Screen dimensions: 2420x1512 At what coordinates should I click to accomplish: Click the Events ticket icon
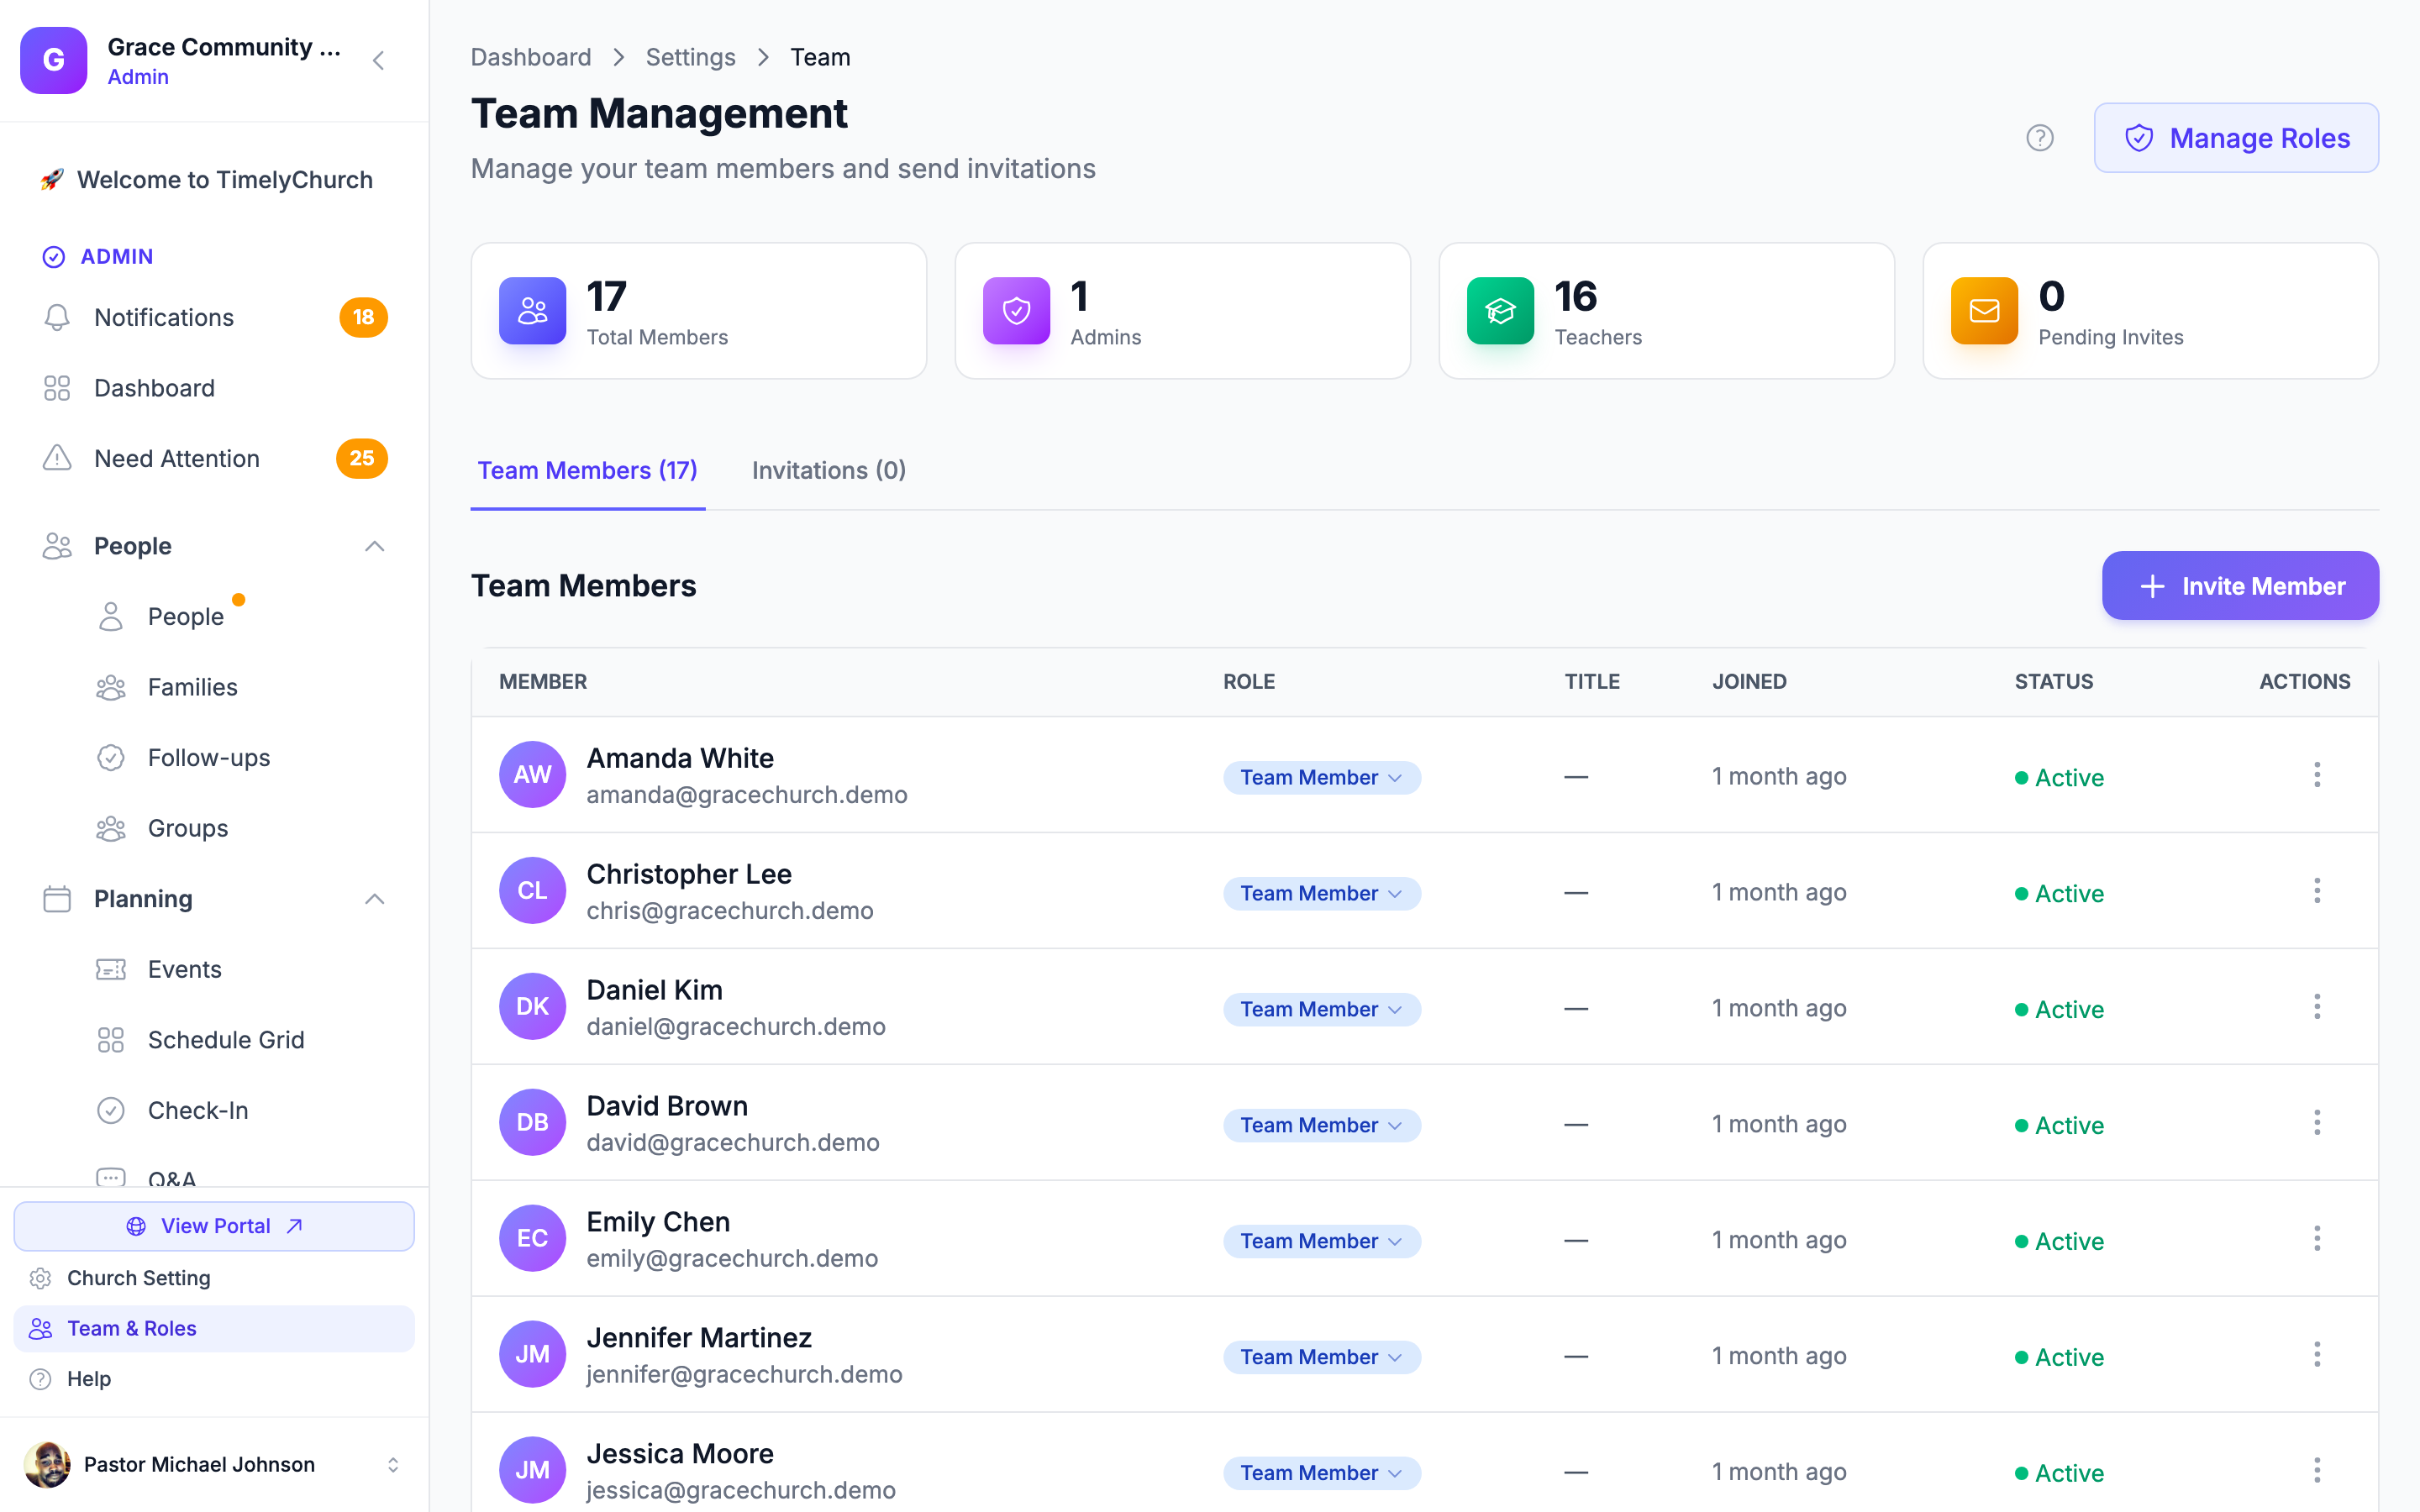click(111, 969)
